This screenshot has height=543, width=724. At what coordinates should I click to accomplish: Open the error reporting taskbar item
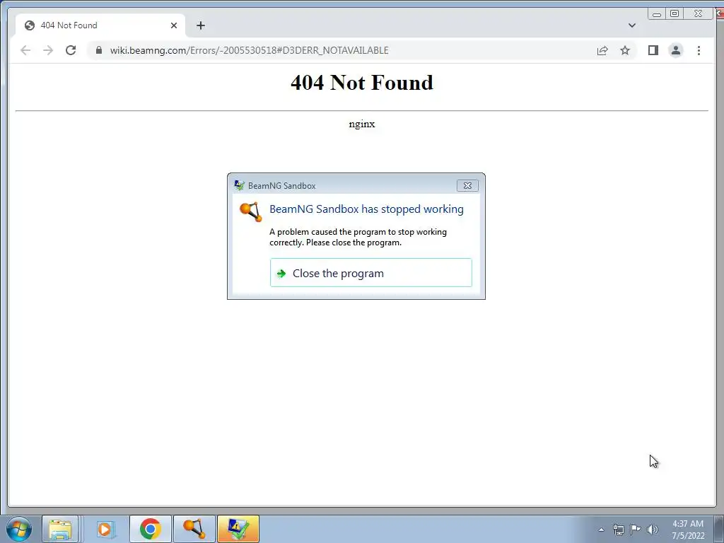pos(238,529)
